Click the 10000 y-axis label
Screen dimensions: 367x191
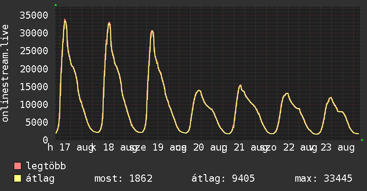click(34, 104)
